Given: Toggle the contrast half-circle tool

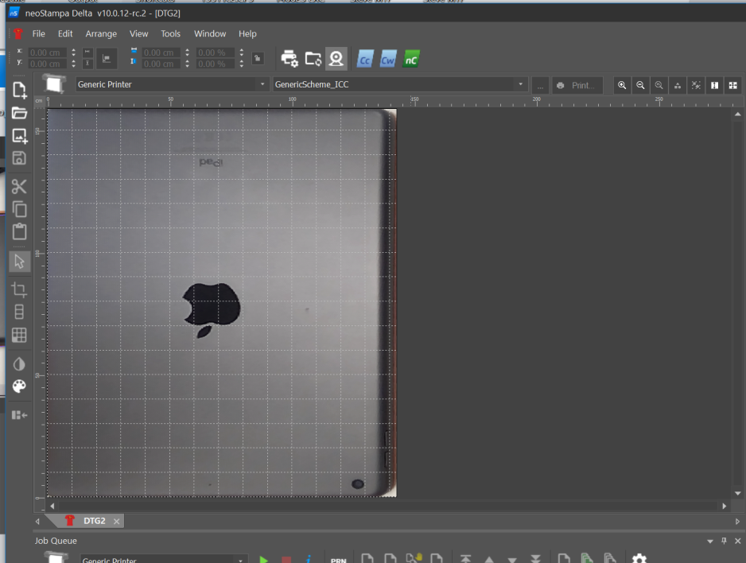Looking at the screenshot, I should click(x=19, y=364).
